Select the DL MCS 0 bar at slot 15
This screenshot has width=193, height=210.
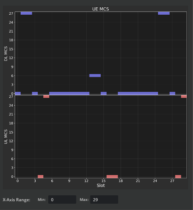point(103,93)
